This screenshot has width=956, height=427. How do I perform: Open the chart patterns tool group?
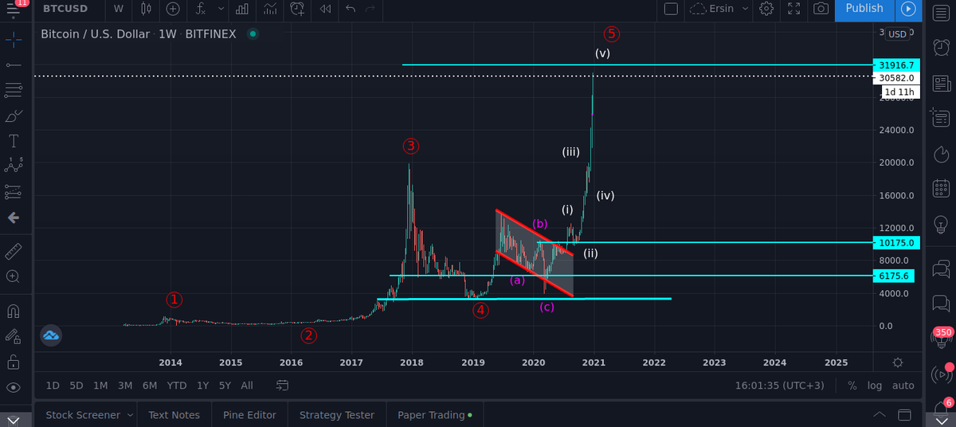(14, 166)
